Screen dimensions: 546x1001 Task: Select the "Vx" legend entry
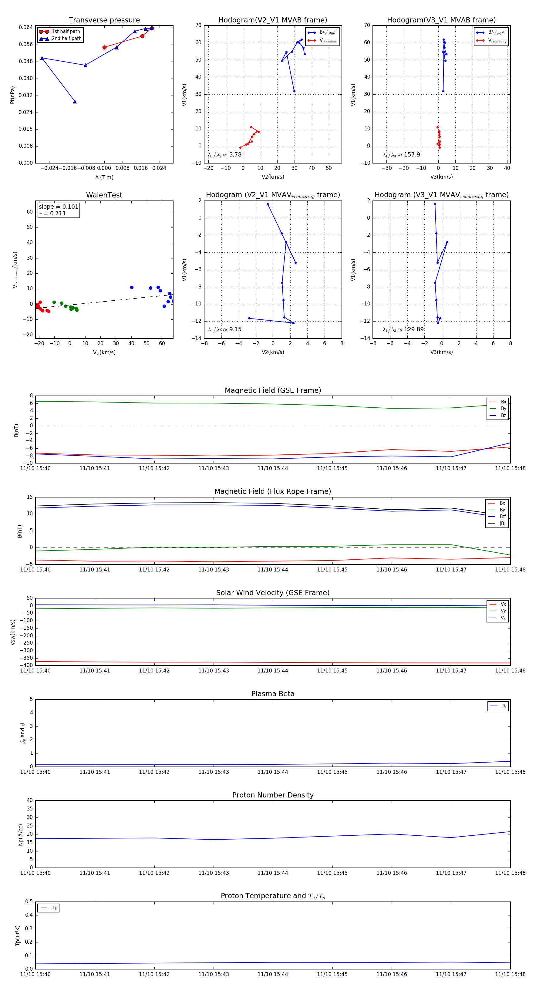498,604
